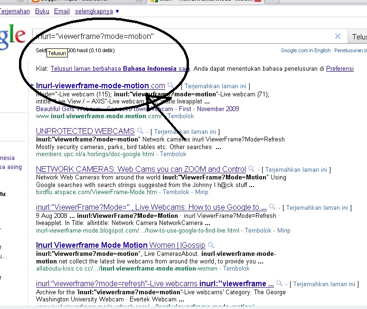Click Terjemahkan laman ini beside viewerframe?mode=refresh result
Viewport: 367px width, 309px height.
tap(324, 284)
